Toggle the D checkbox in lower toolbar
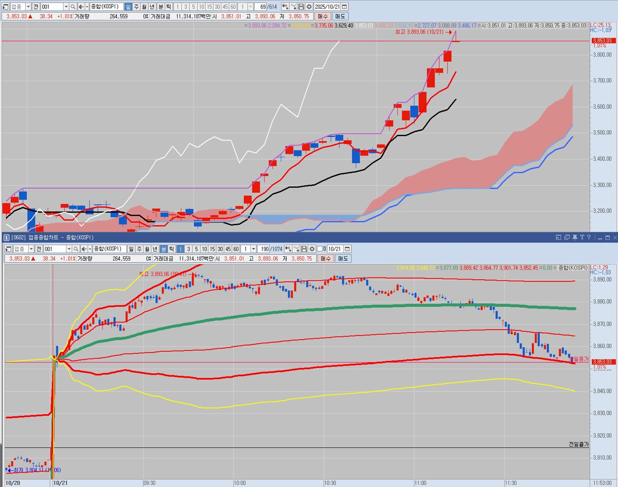Screen dimensions: 618x487 (320, 249)
